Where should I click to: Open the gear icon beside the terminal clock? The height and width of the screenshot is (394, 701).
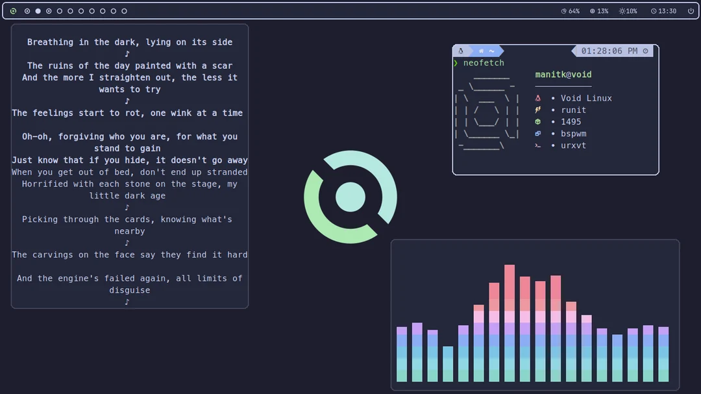[x=645, y=51]
